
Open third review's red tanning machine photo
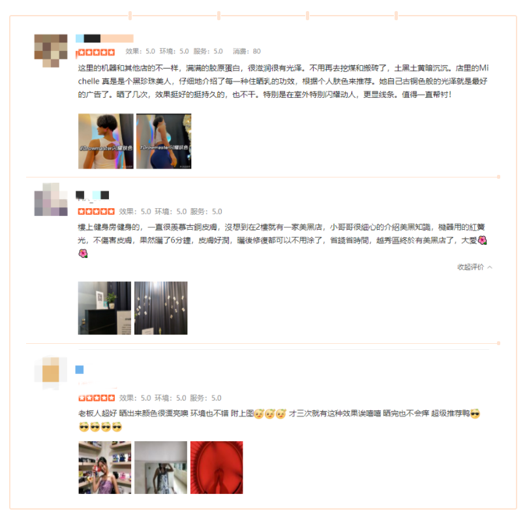point(217,467)
